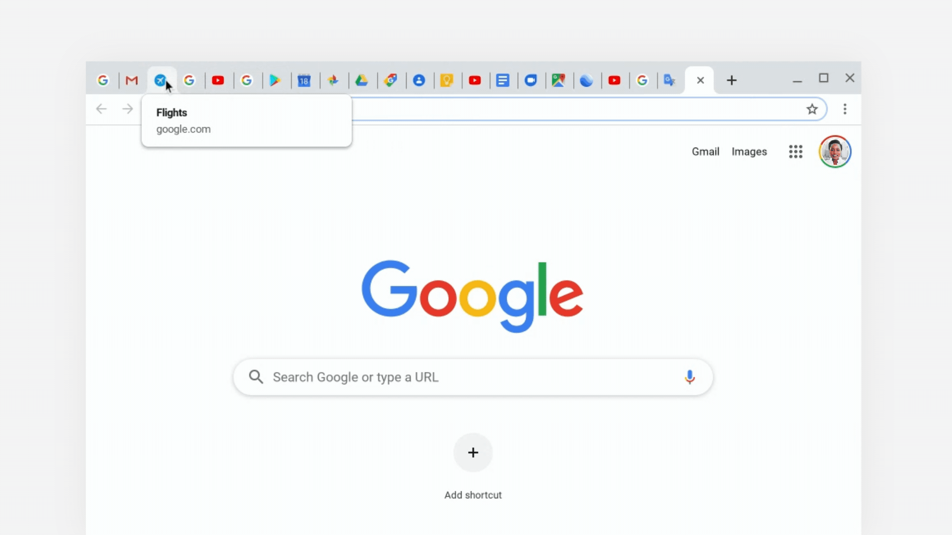Open YouTube bookmark
Image resolution: width=952 pixels, height=535 pixels.
click(x=218, y=80)
